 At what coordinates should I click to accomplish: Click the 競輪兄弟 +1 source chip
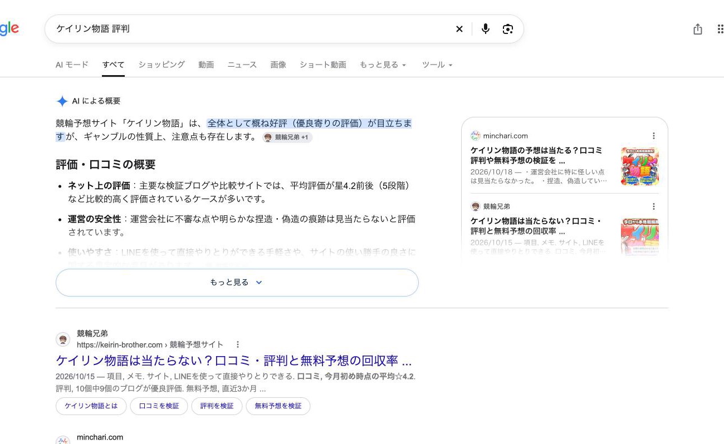click(x=287, y=137)
